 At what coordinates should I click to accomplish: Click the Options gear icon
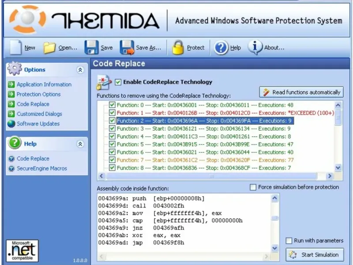tap(15, 68)
